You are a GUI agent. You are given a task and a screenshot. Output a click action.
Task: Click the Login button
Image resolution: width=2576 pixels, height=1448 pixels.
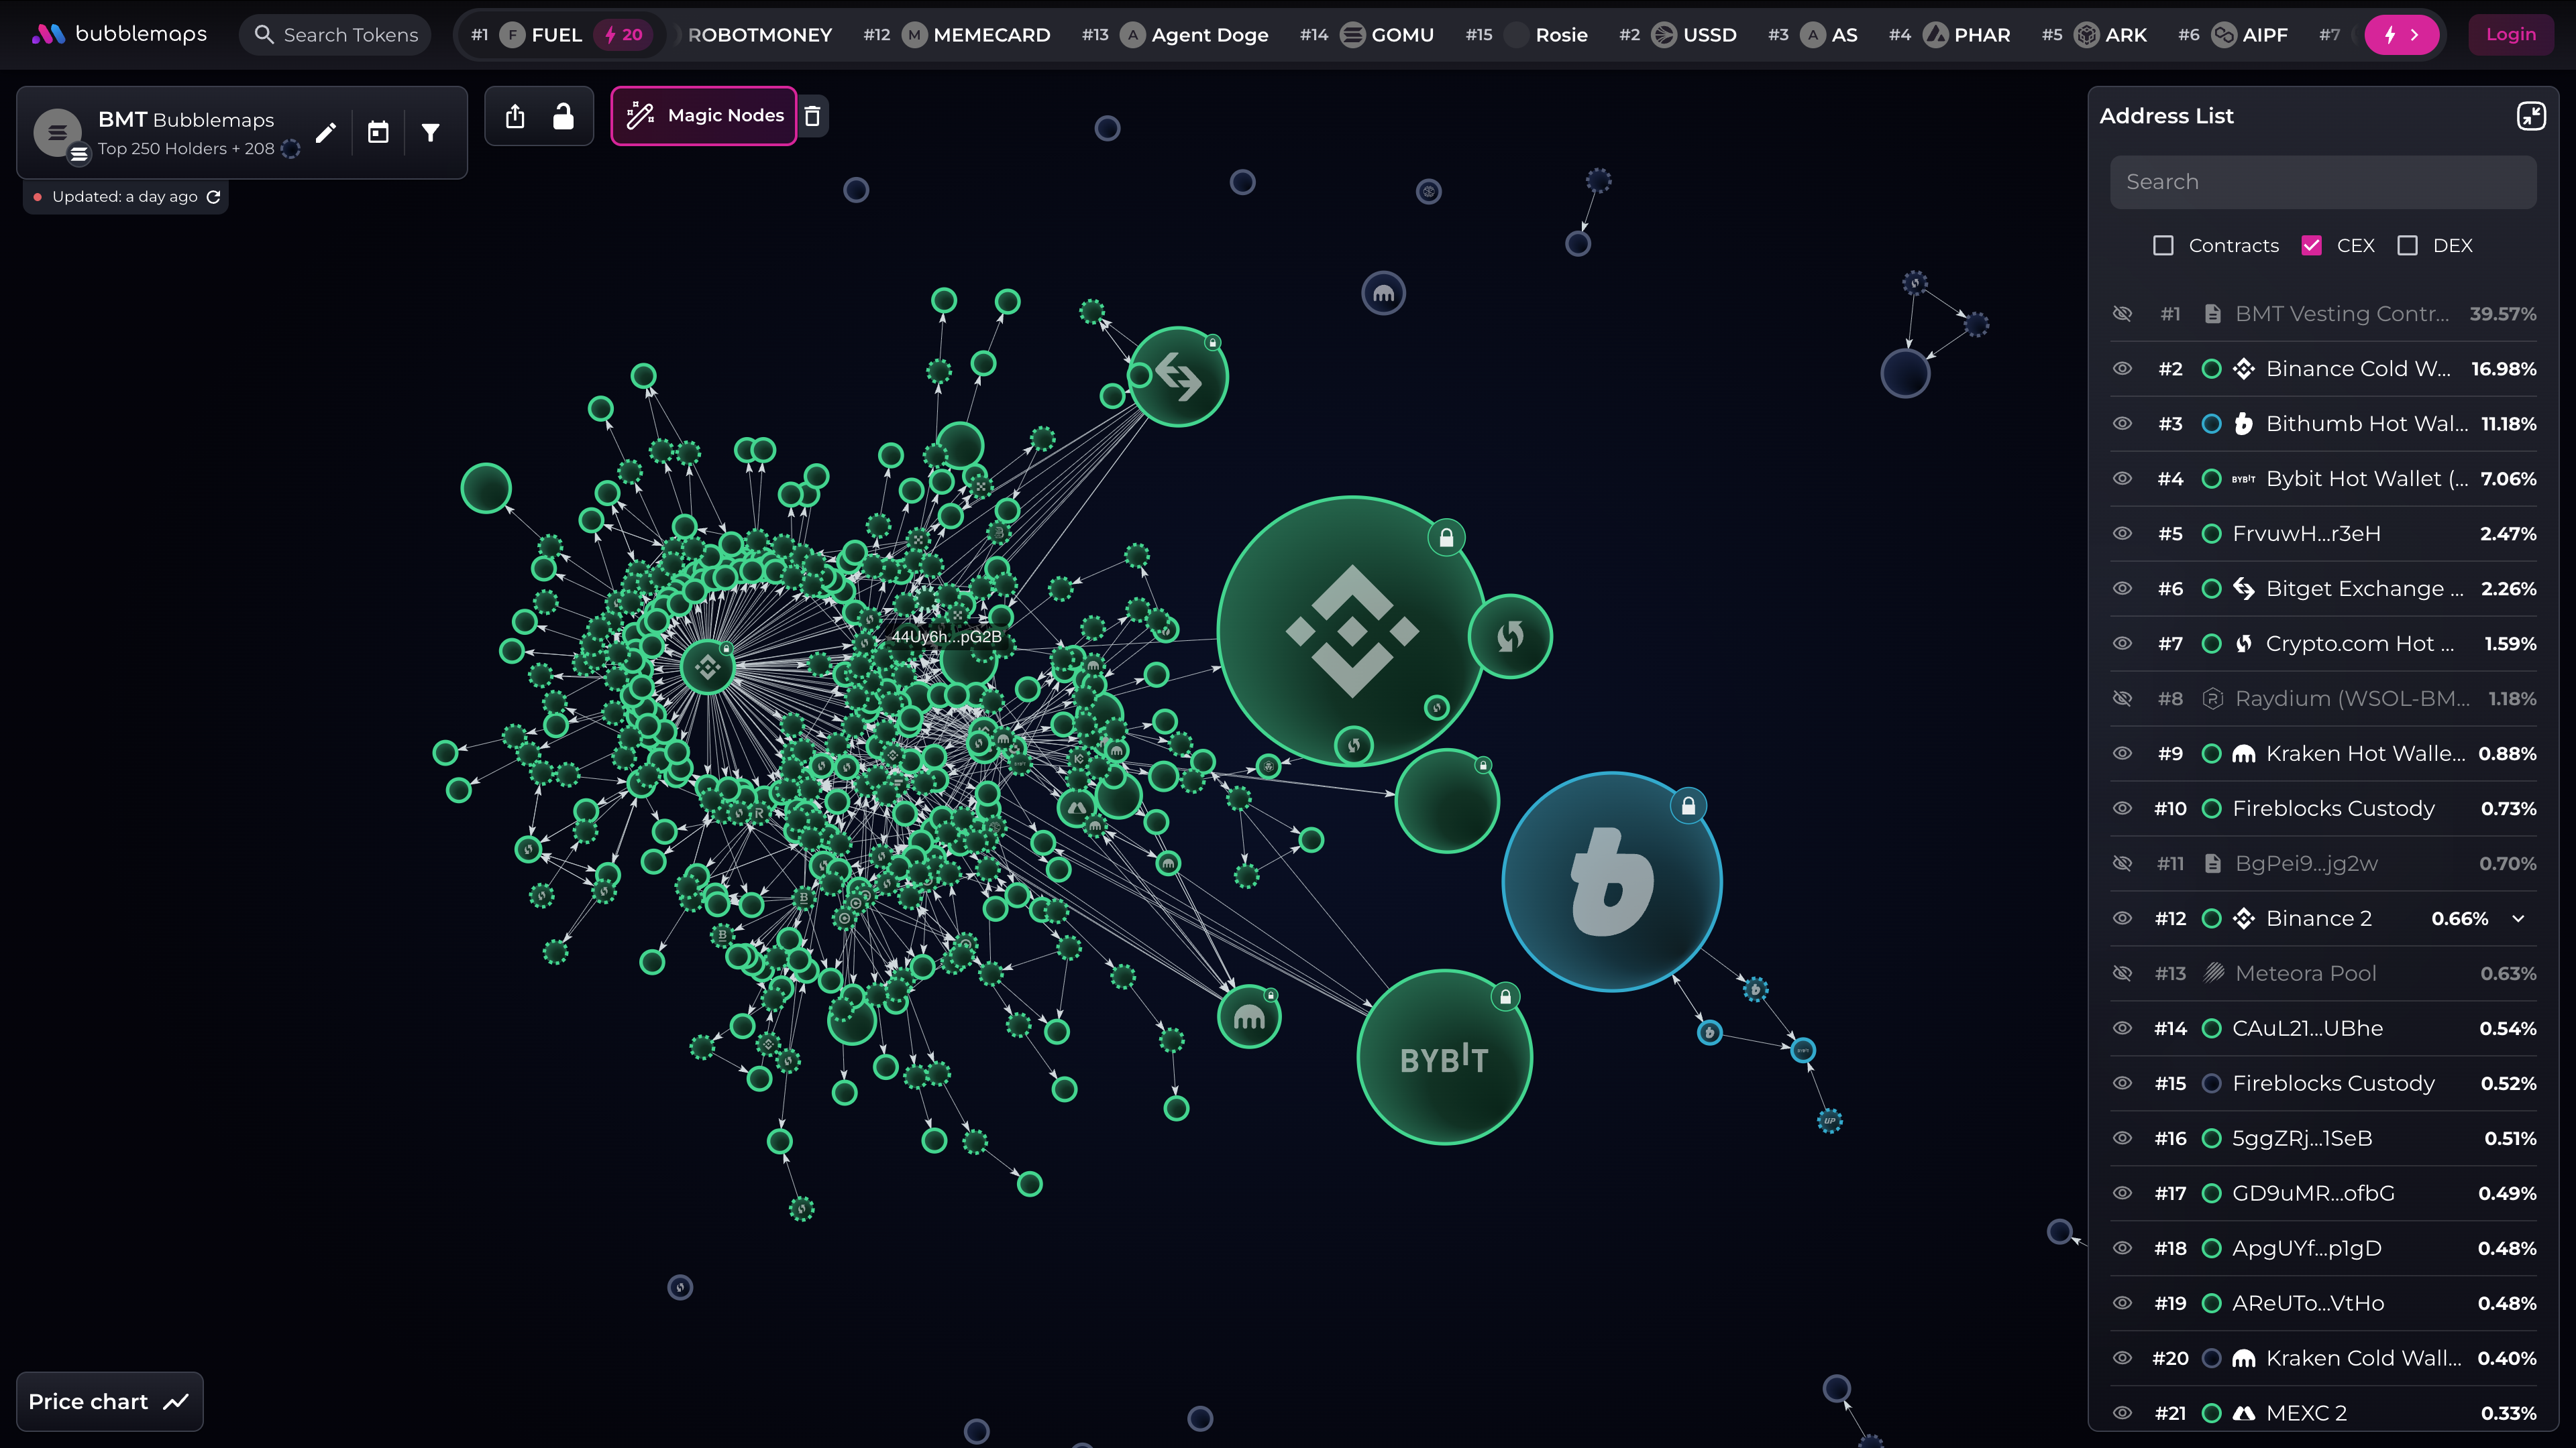click(x=2510, y=35)
